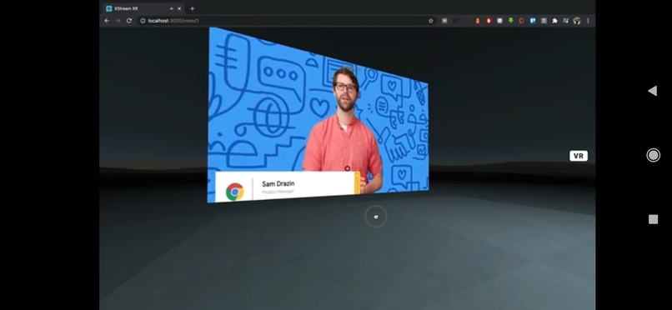
Task: Reload the current page
Action: click(128, 21)
